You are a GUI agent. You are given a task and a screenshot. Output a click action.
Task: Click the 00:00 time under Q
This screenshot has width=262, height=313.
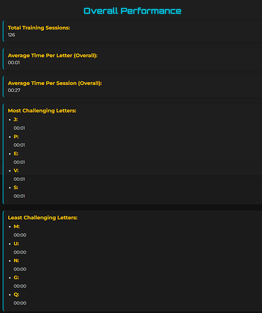(x=20, y=303)
